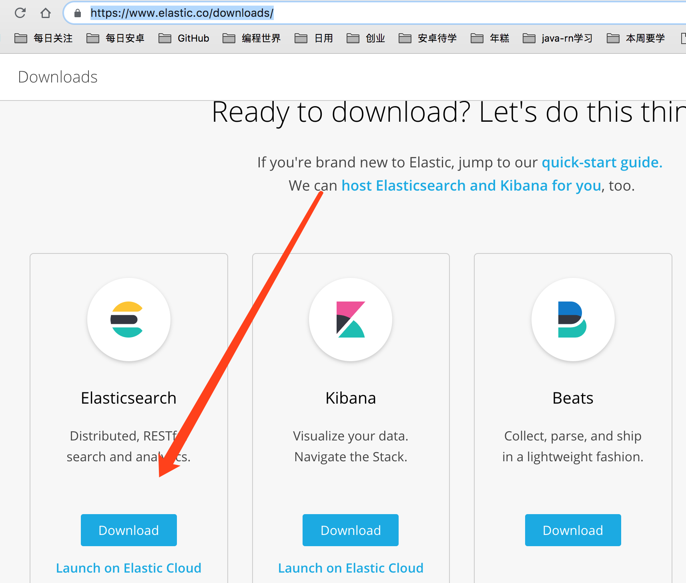
Task: View site security via the lock icon
Action: pyautogui.click(x=78, y=13)
